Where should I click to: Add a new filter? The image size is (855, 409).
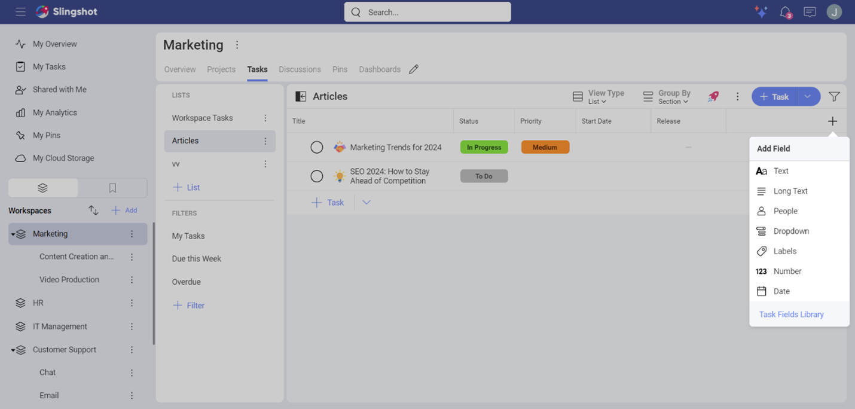tap(188, 305)
